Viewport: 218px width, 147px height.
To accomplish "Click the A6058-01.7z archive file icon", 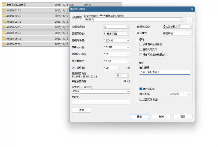I will coord(4,10).
